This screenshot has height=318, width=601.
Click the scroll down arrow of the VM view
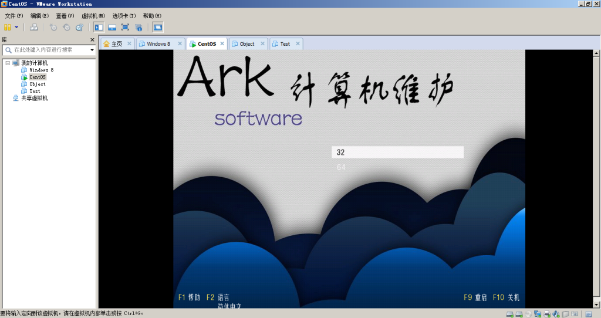[x=596, y=305]
